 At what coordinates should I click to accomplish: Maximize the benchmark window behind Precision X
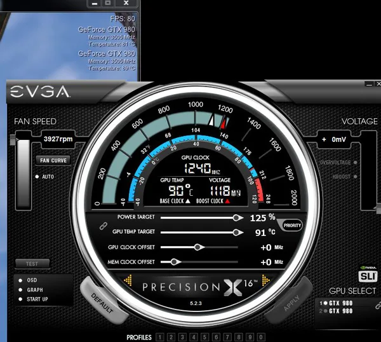coord(108,3)
